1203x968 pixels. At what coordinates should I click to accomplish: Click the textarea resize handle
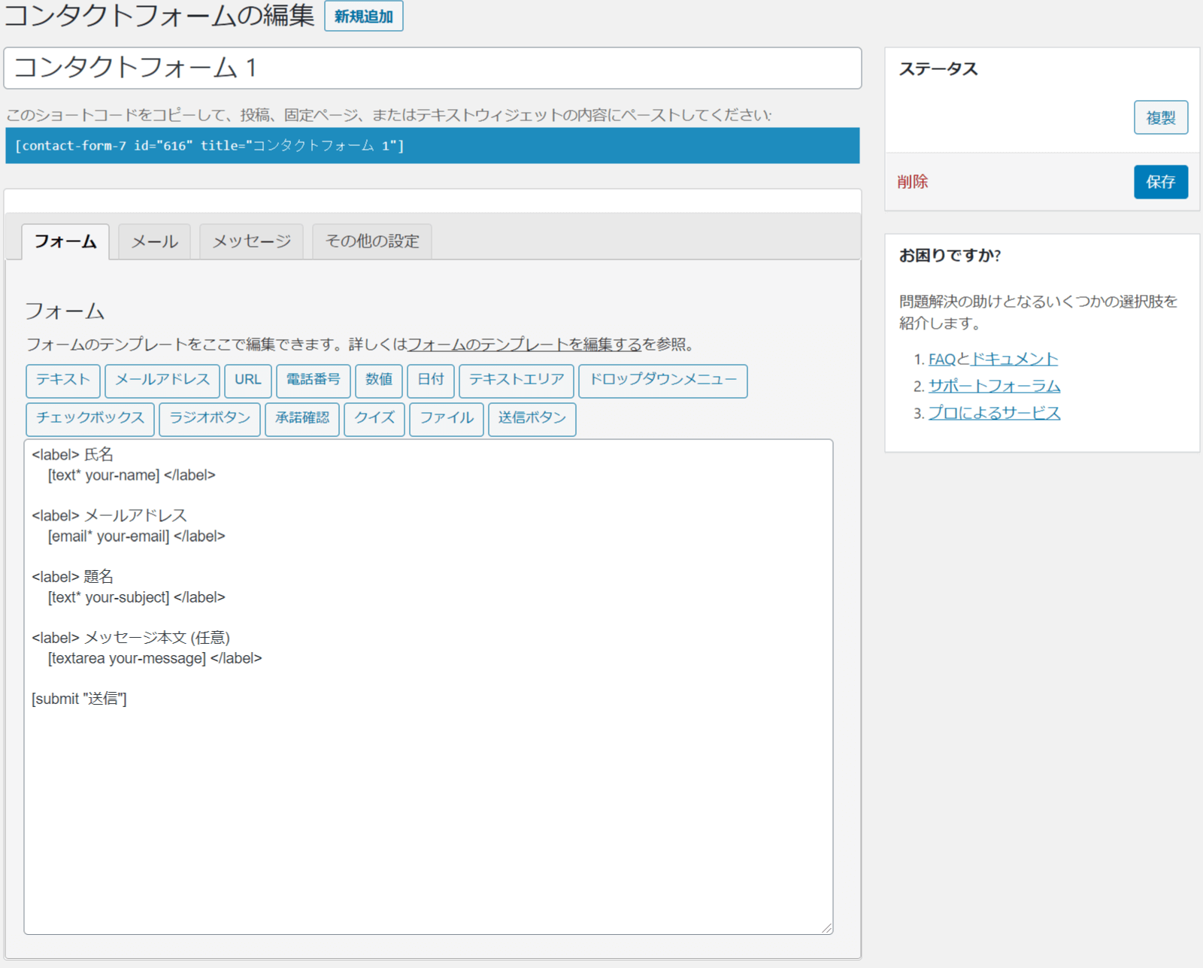[x=826, y=928]
